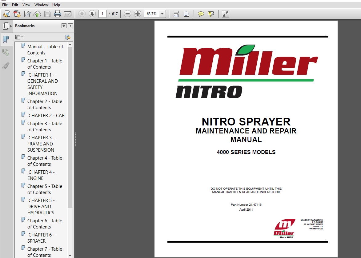Open the Signatures panel side icon
This screenshot has width=361, height=258.
(6, 53)
